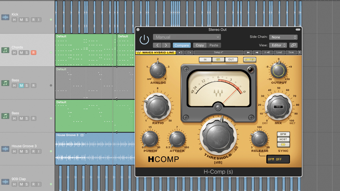Click the Waves undo arrow
Viewport: 340px width, 191px height.
point(180,52)
